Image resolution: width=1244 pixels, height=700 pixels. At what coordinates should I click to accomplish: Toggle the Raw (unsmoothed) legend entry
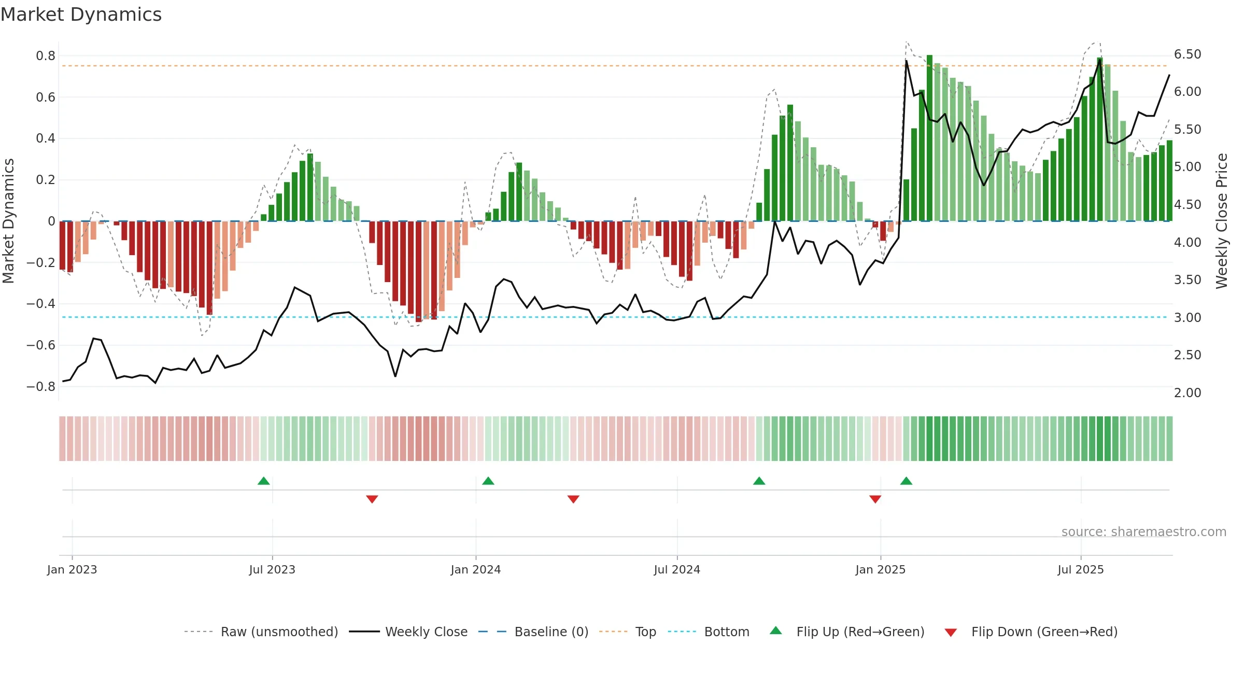point(261,632)
